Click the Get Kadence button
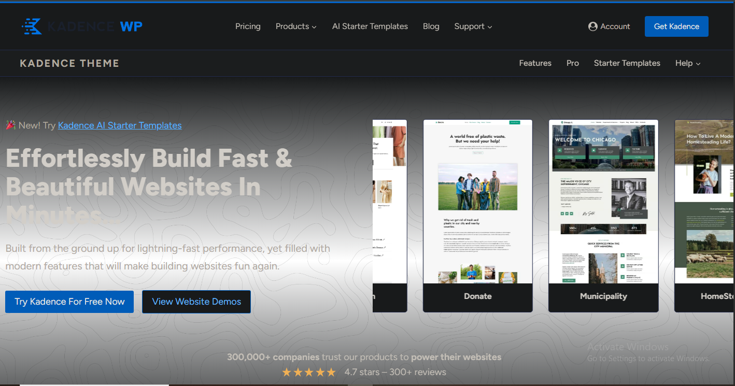Image resolution: width=735 pixels, height=386 pixels. click(676, 26)
